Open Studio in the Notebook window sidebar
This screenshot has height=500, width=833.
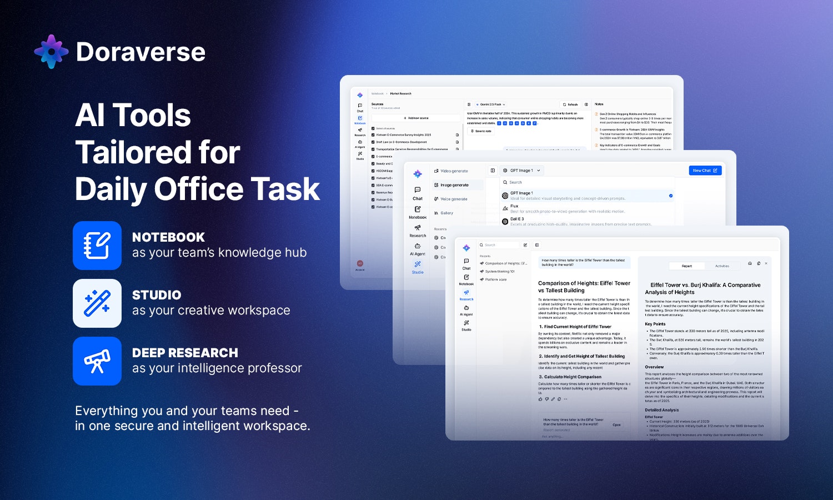[360, 156]
